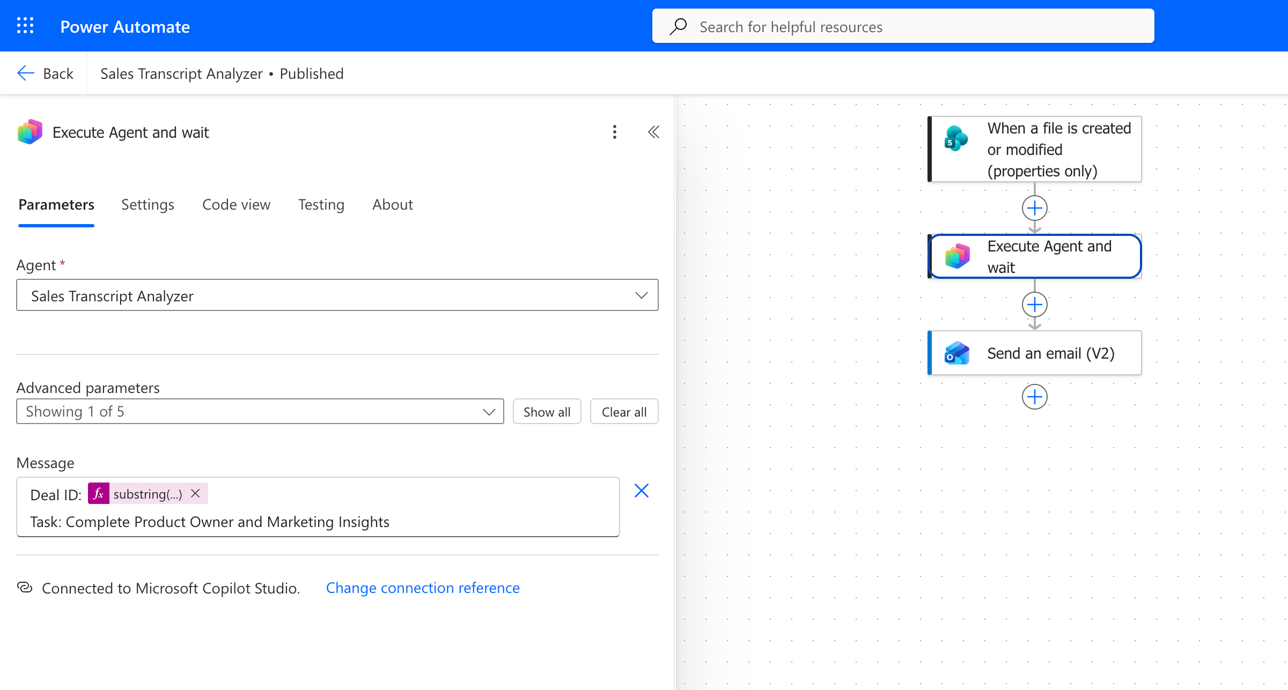
Task: Click the Outlook icon on email card
Action: click(957, 353)
